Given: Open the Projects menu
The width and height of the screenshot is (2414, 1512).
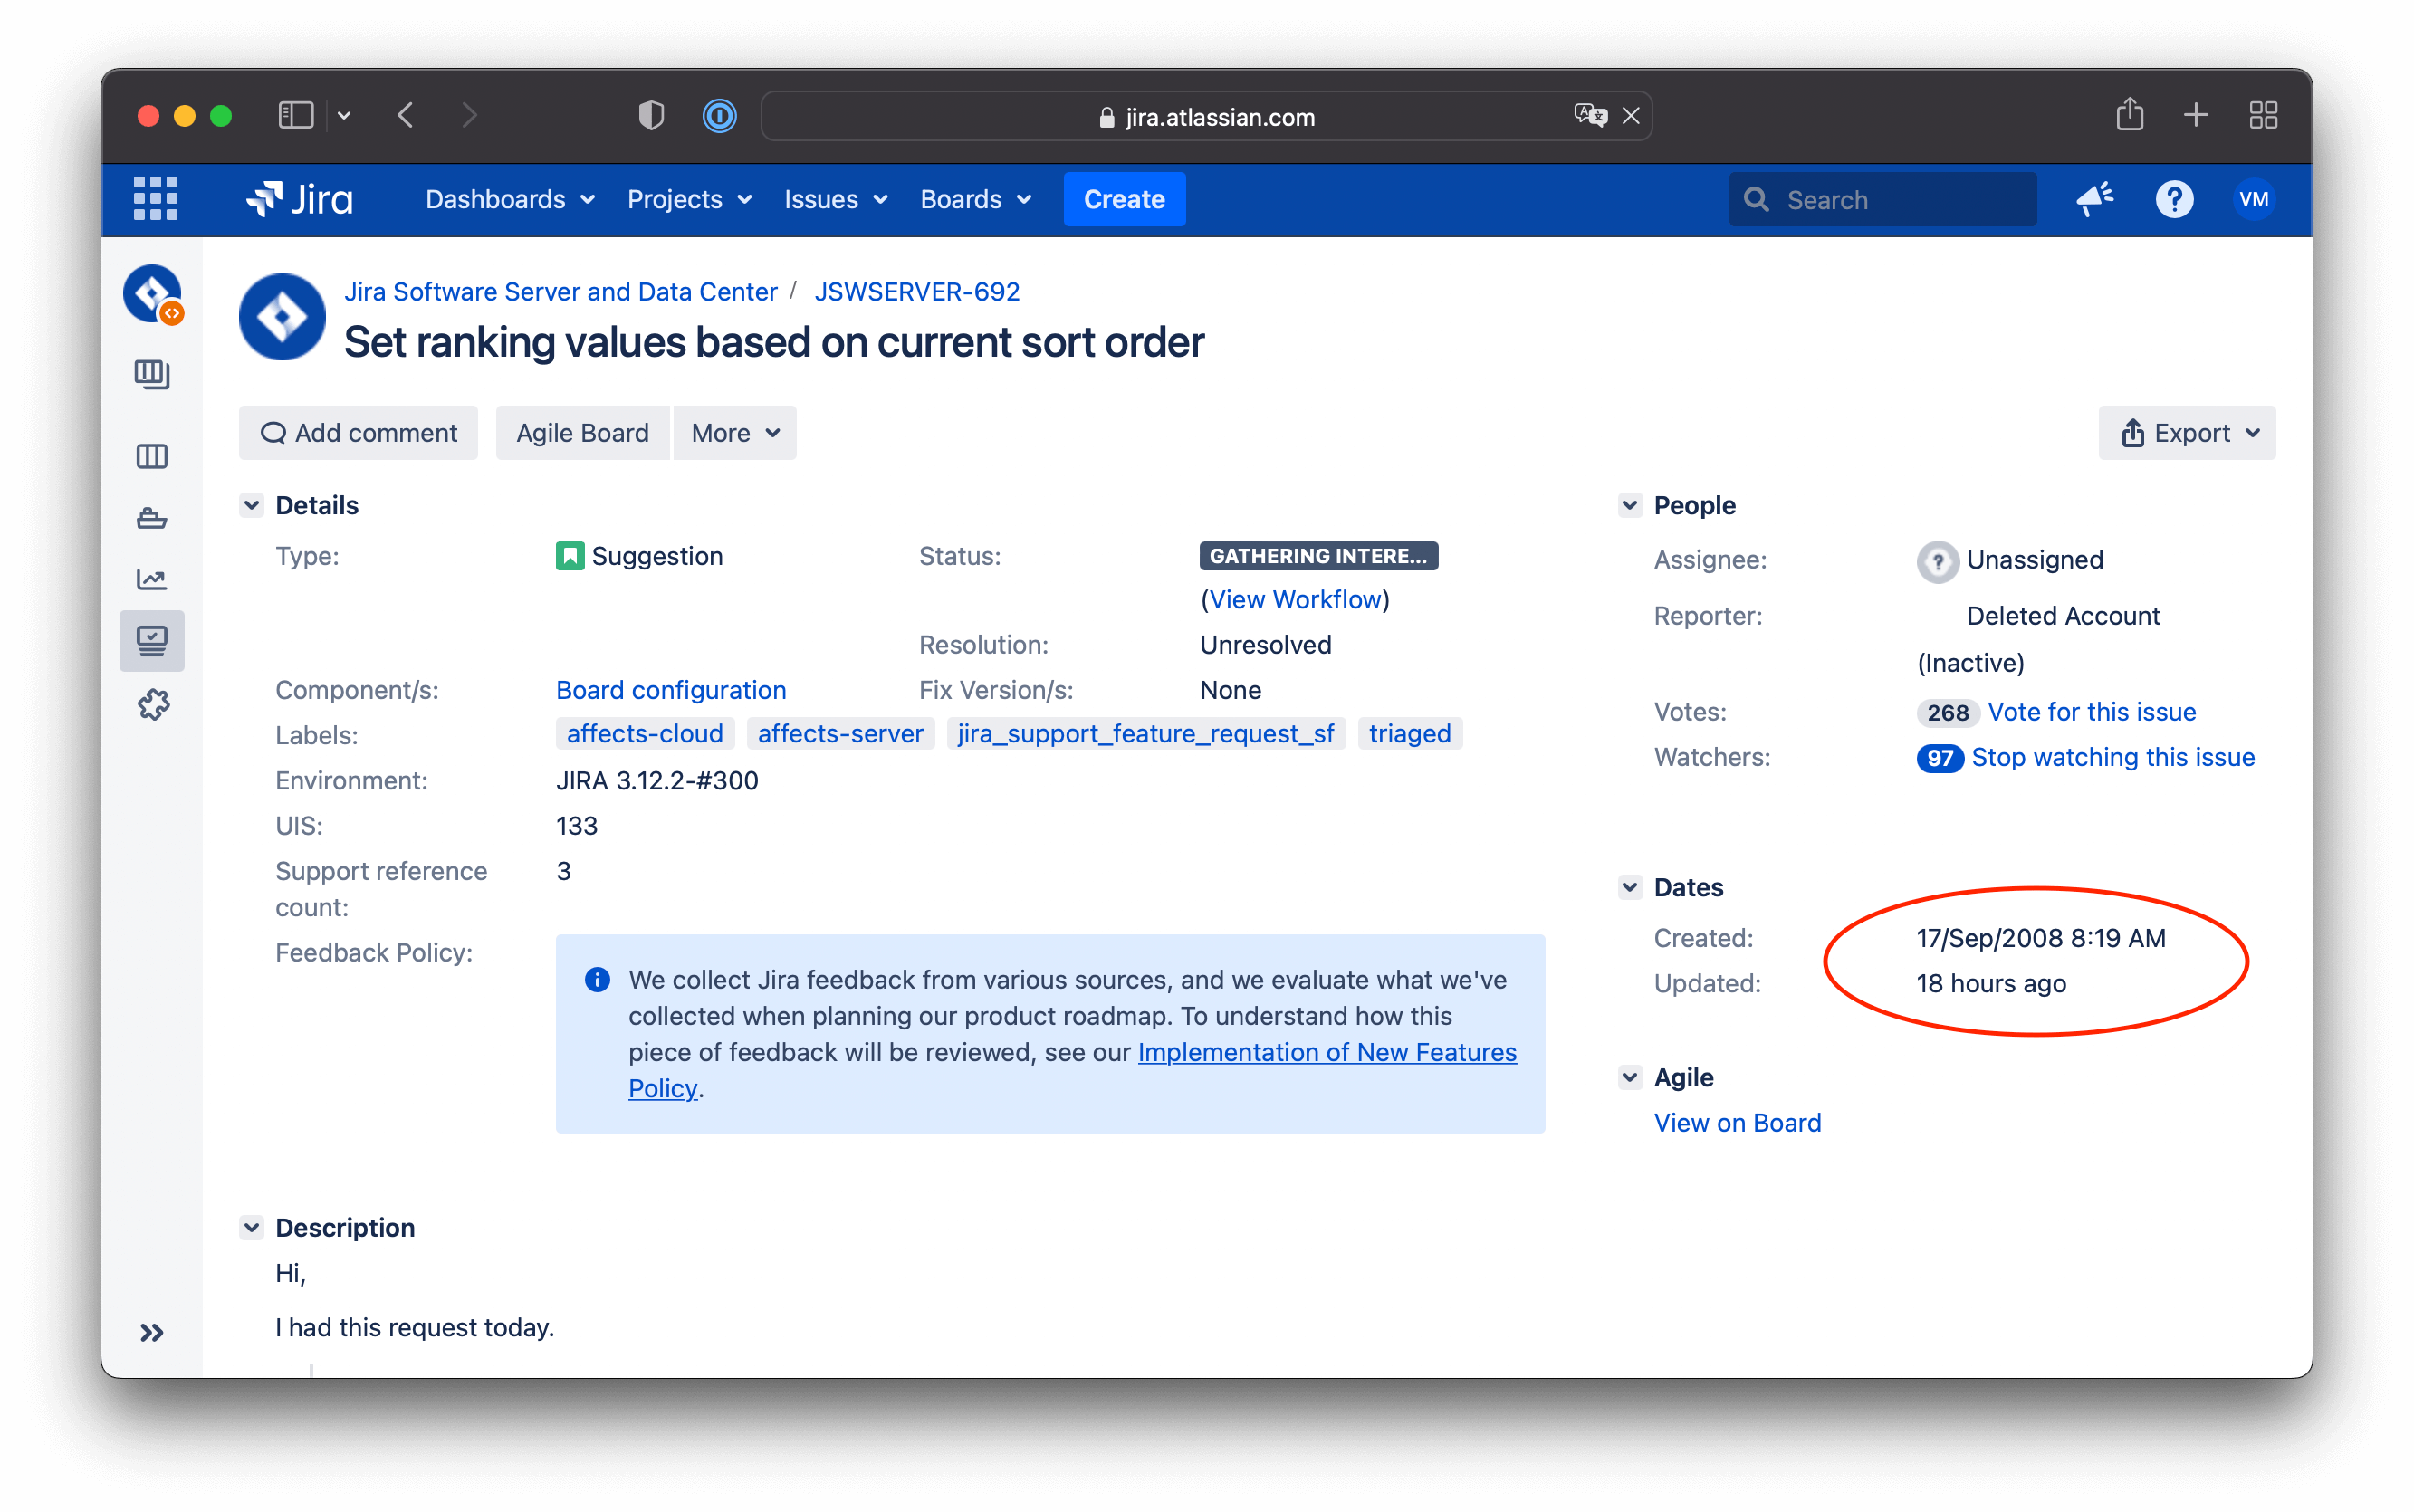Looking at the screenshot, I should coord(688,199).
